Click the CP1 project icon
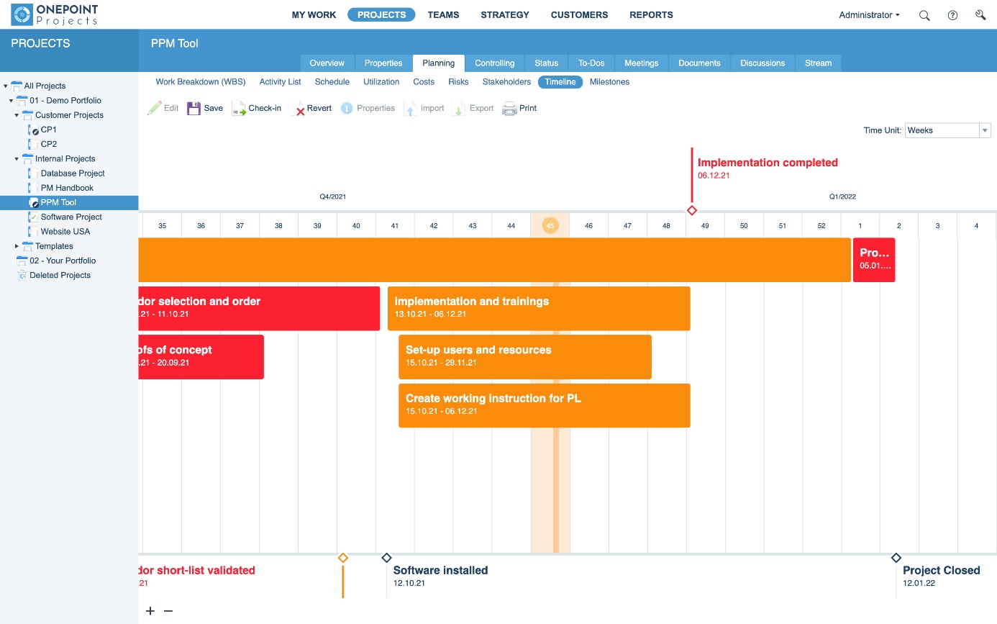The height and width of the screenshot is (624, 997). 32,130
